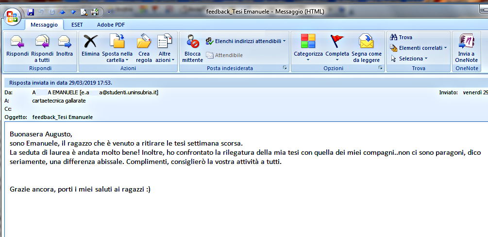This screenshot has width=488, height=237.
Task: Open Sposta nella cartella menu
Action: 118,48
